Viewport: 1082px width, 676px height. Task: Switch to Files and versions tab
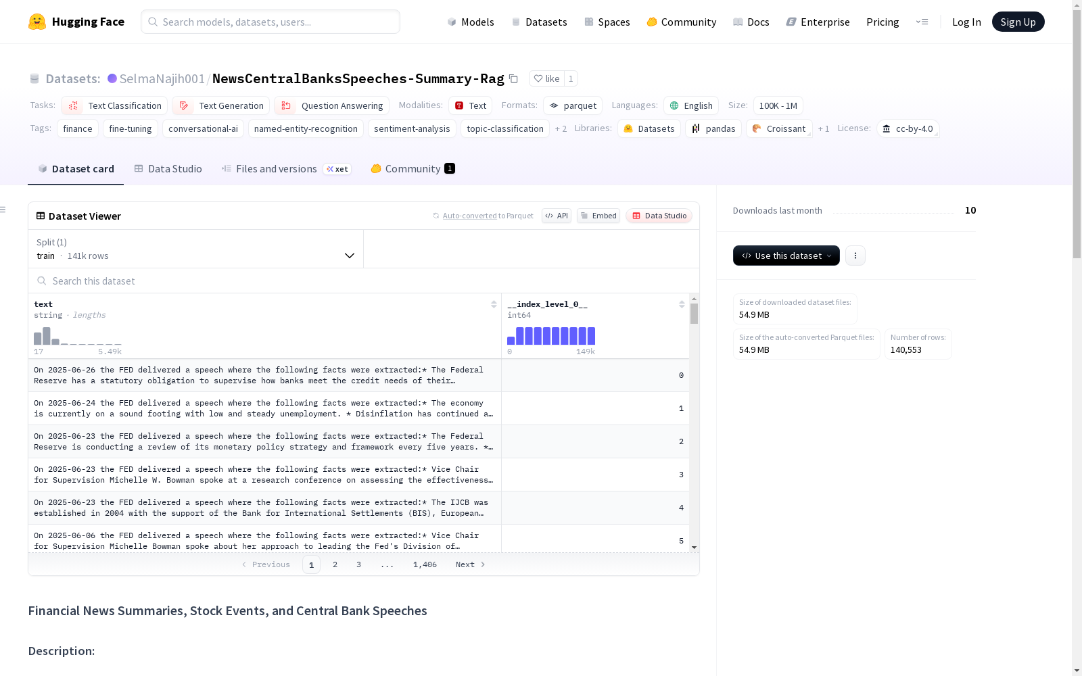[287, 169]
